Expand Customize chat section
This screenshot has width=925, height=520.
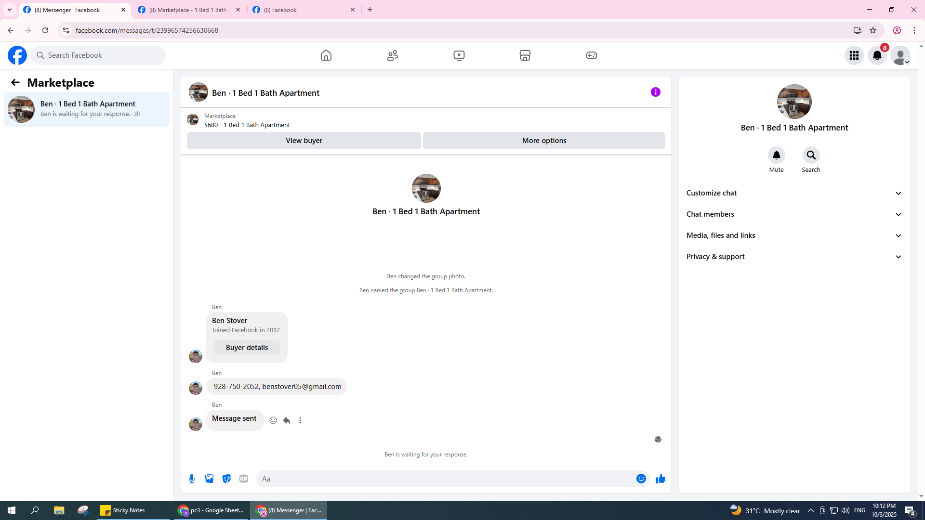[794, 193]
